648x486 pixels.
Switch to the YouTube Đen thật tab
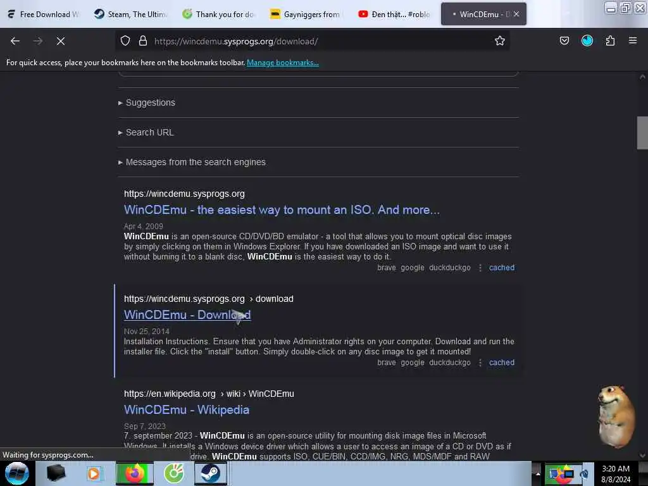point(394,15)
